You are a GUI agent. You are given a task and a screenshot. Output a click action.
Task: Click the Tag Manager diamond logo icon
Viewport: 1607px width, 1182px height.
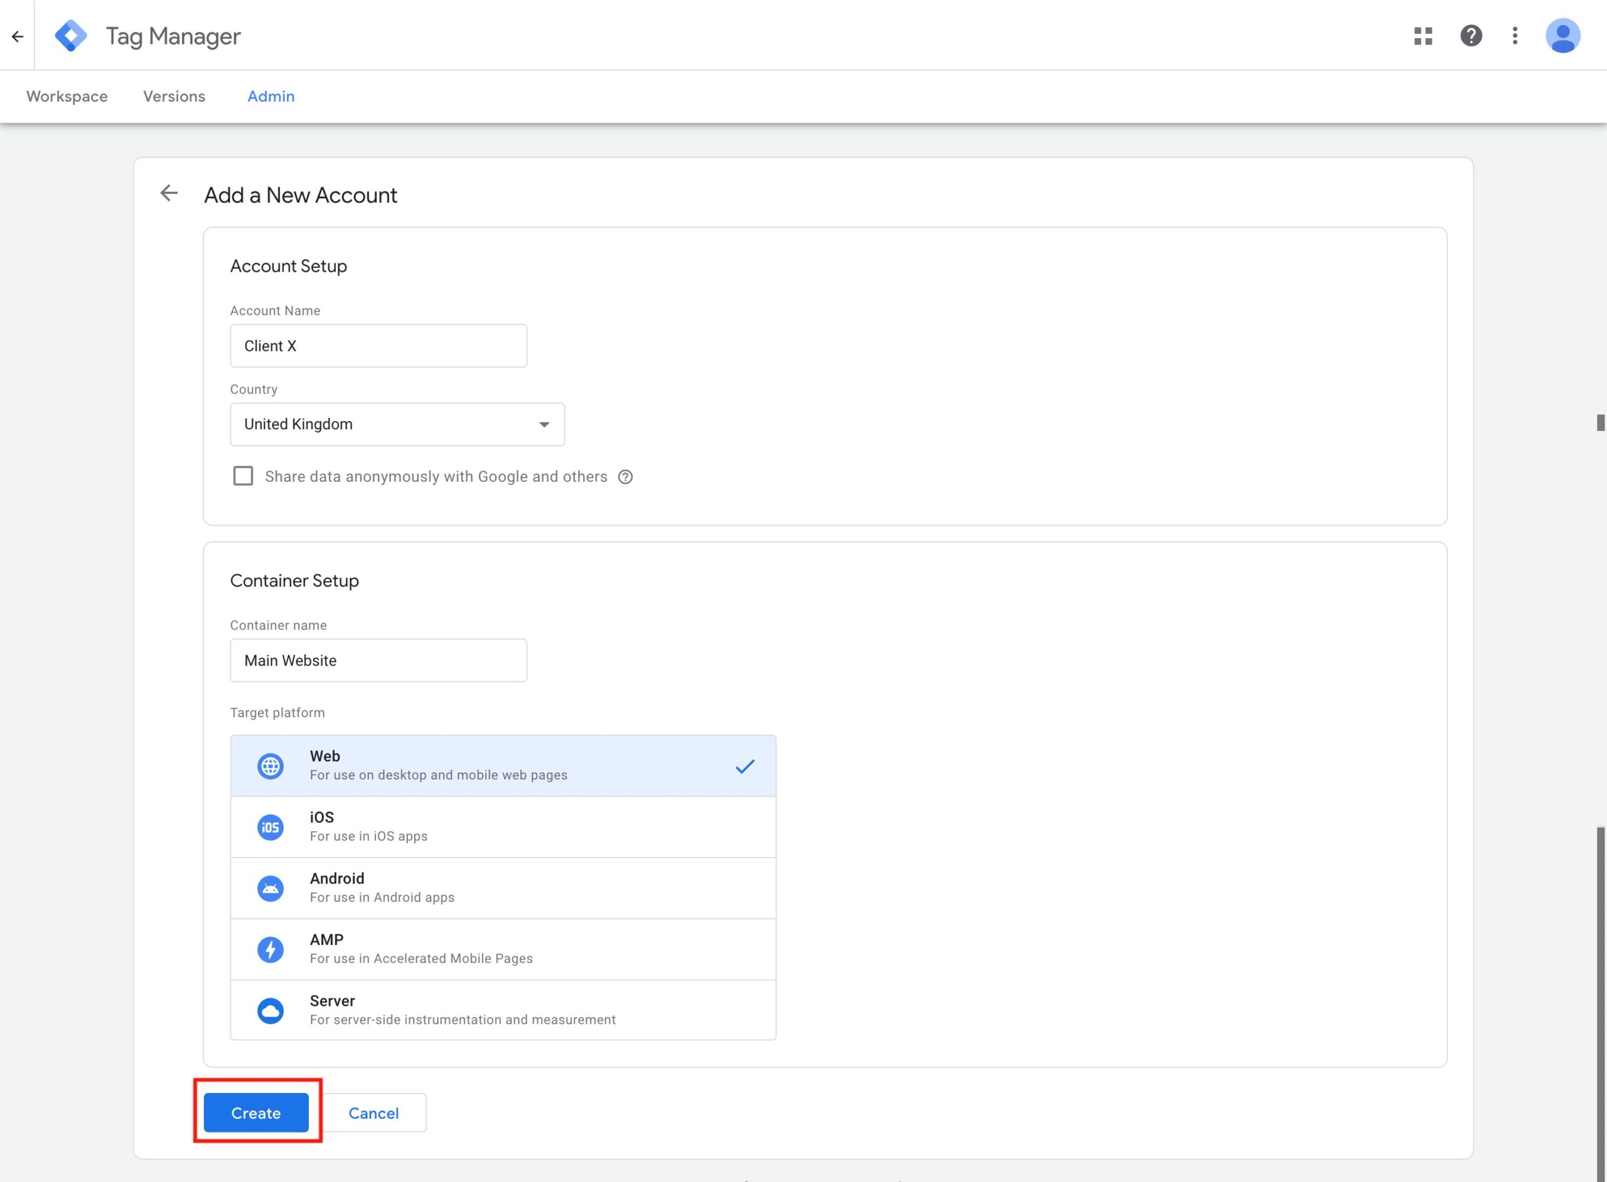click(x=70, y=35)
